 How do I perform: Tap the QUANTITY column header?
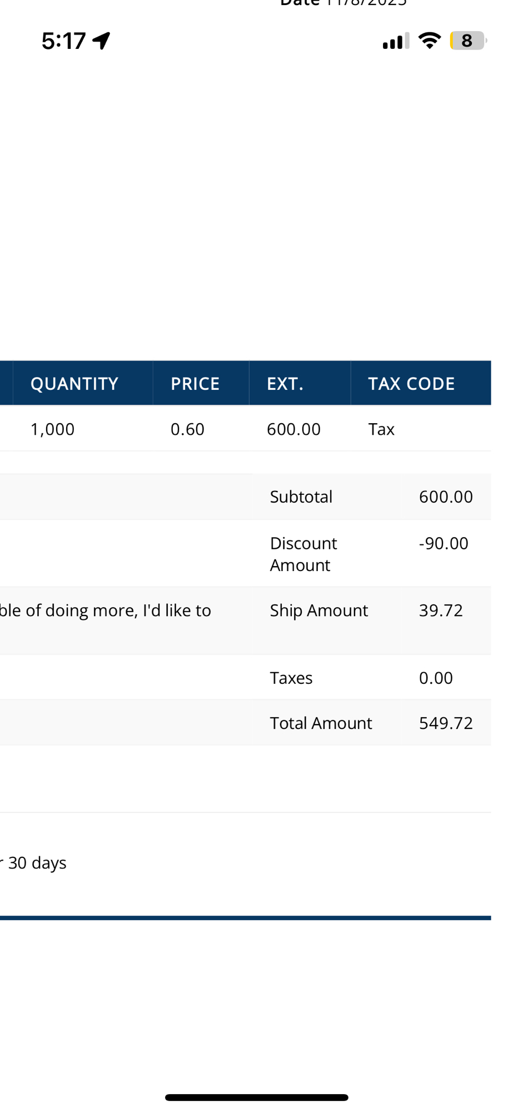click(74, 384)
